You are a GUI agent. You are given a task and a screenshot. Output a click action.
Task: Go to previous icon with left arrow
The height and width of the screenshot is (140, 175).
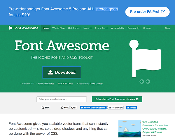click(x=142, y=81)
